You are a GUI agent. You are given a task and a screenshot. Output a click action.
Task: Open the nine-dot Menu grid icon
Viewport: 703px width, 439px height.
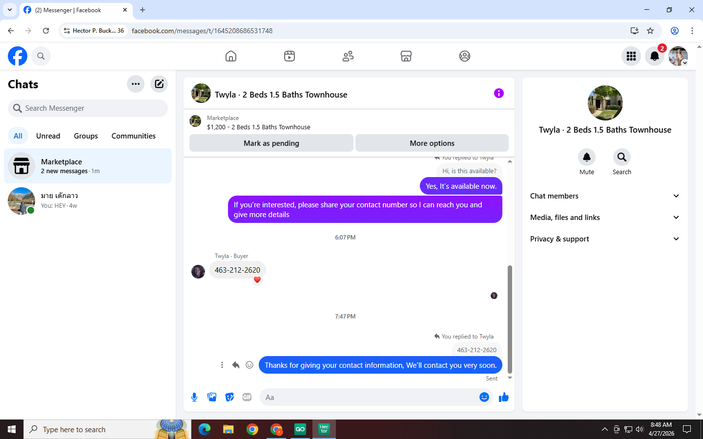pyautogui.click(x=631, y=56)
